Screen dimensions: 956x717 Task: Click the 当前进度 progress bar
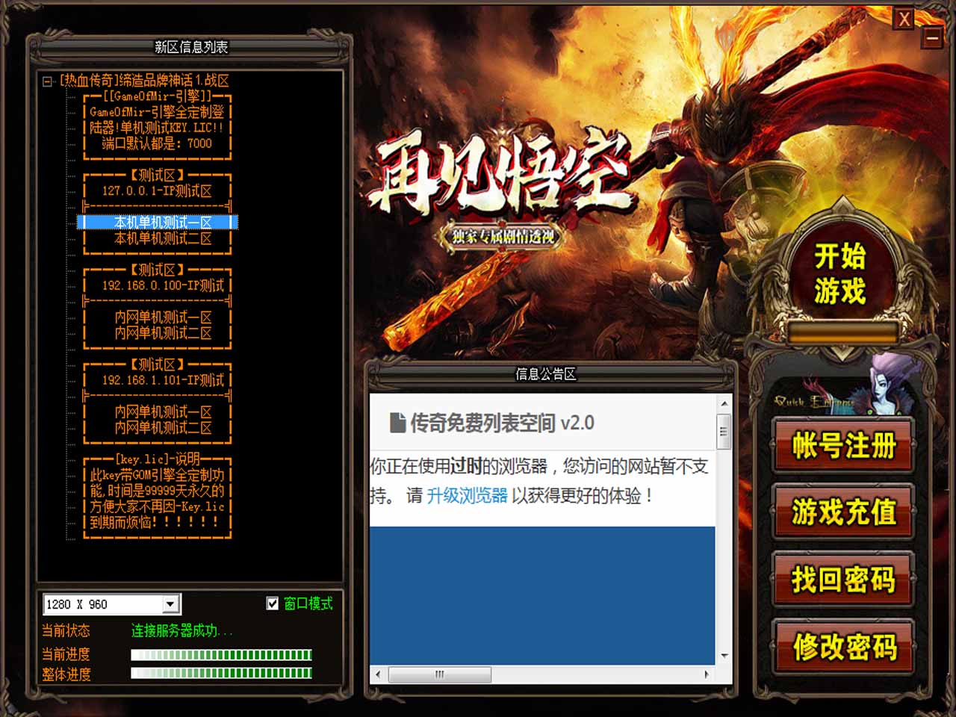[x=221, y=655]
